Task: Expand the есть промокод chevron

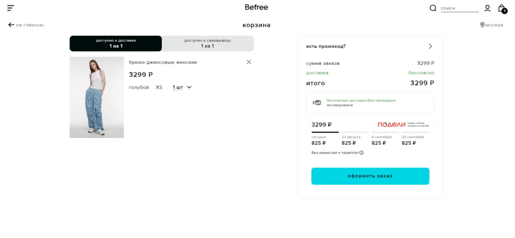Action: click(x=430, y=46)
